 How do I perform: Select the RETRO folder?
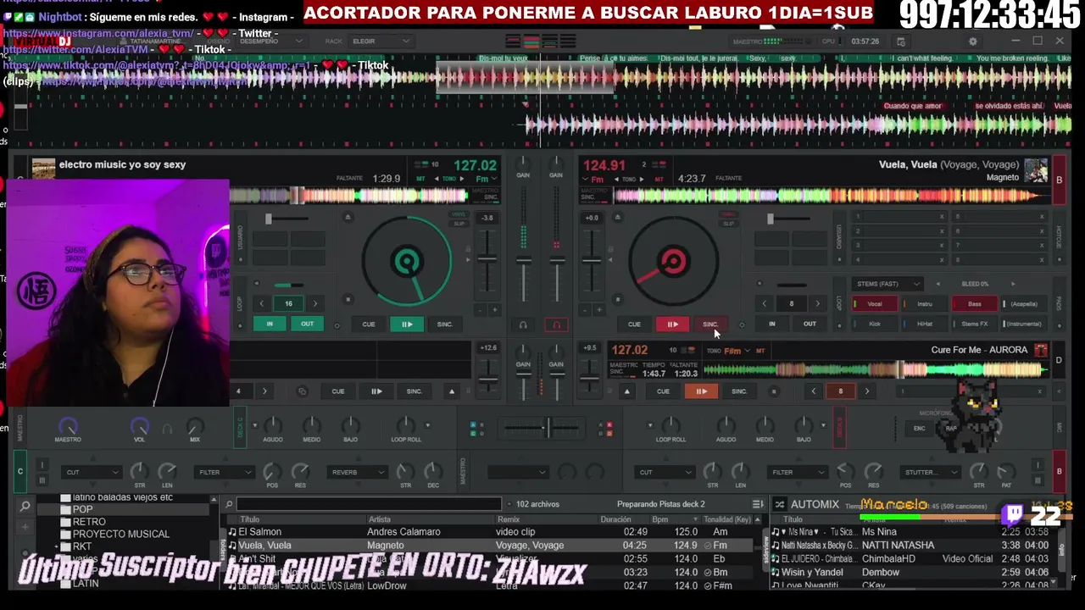click(89, 522)
